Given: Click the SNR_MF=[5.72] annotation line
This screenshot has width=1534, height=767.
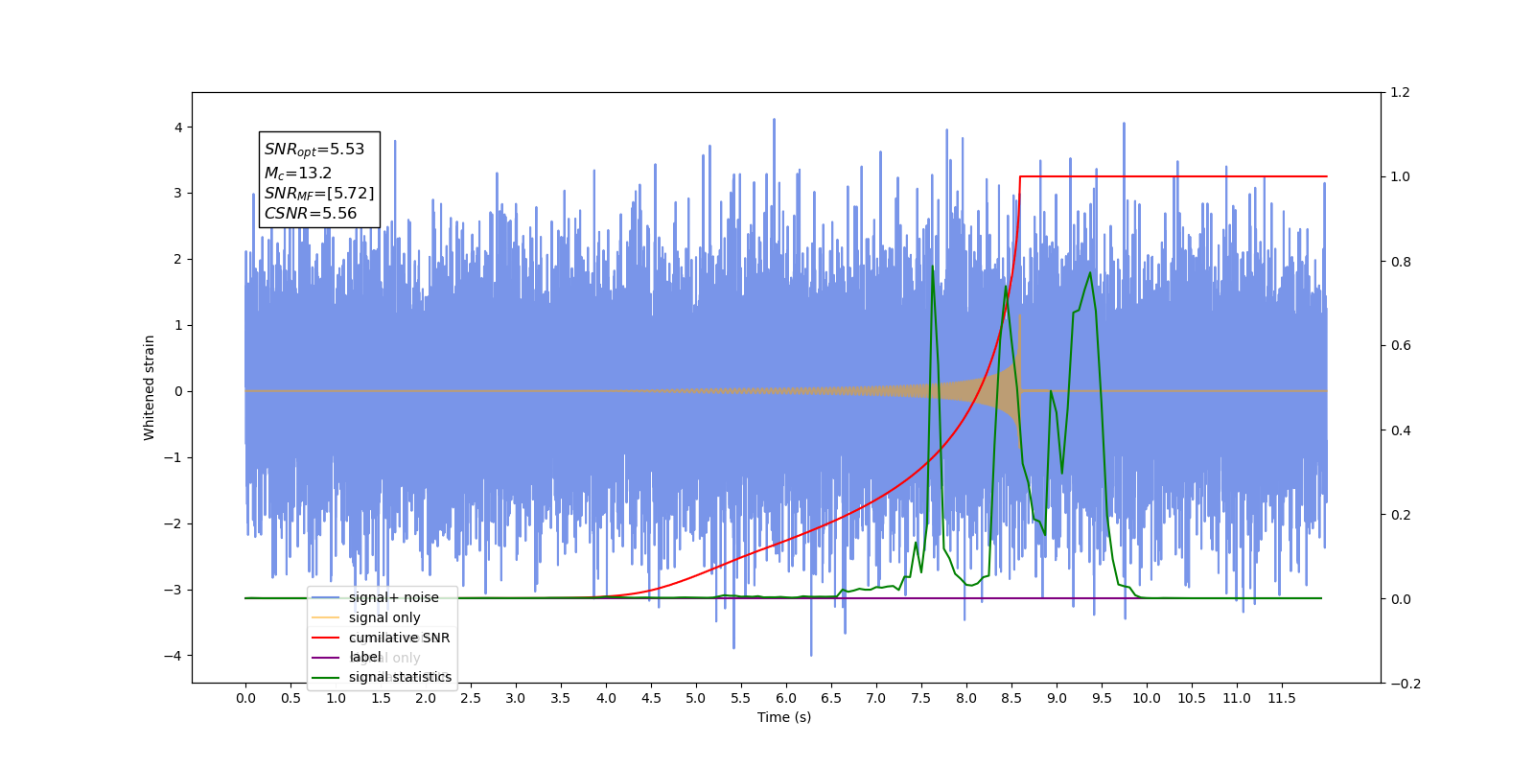Looking at the screenshot, I should tap(319, 194).
